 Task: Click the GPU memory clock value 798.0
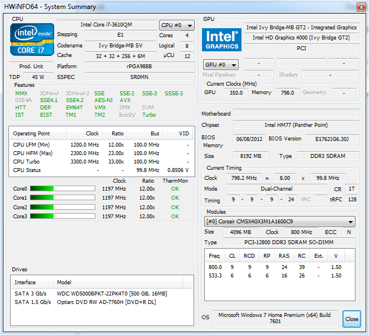pos(287,92)
